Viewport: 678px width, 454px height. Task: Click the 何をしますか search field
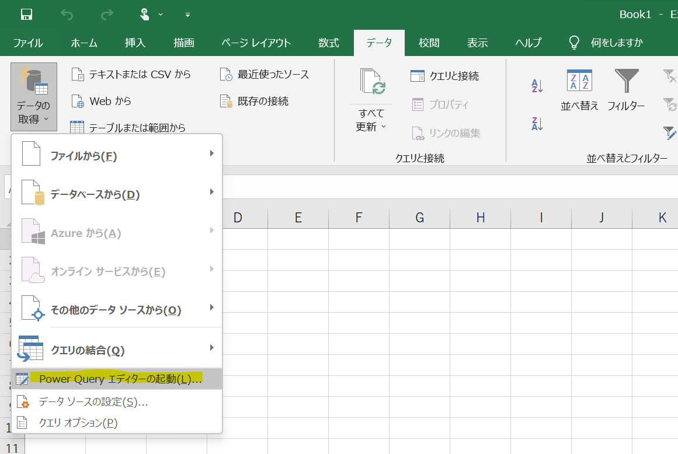coord(617,43)
